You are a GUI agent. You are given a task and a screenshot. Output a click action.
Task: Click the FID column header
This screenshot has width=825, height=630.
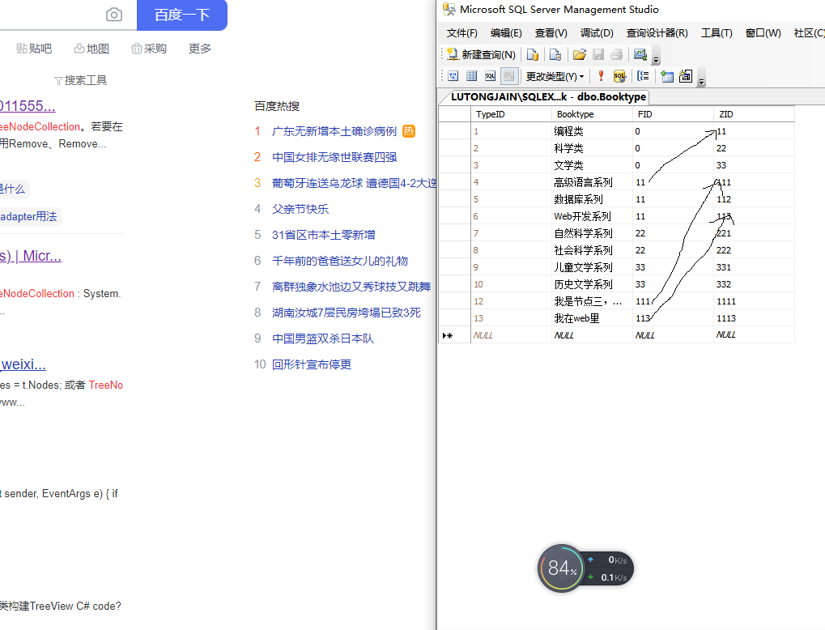point(673,114)
